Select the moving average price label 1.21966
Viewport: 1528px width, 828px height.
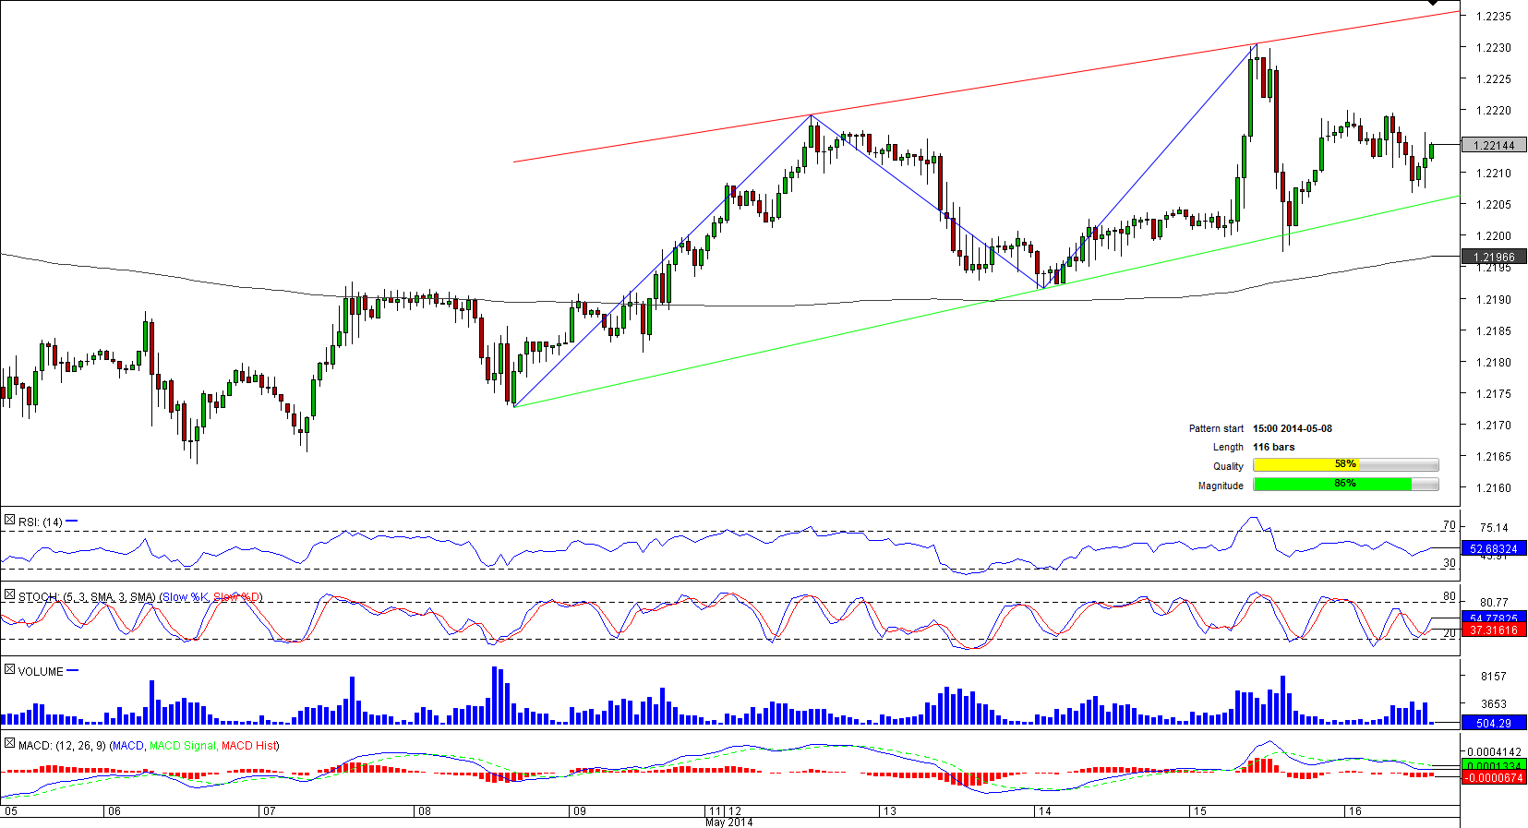1494,258
